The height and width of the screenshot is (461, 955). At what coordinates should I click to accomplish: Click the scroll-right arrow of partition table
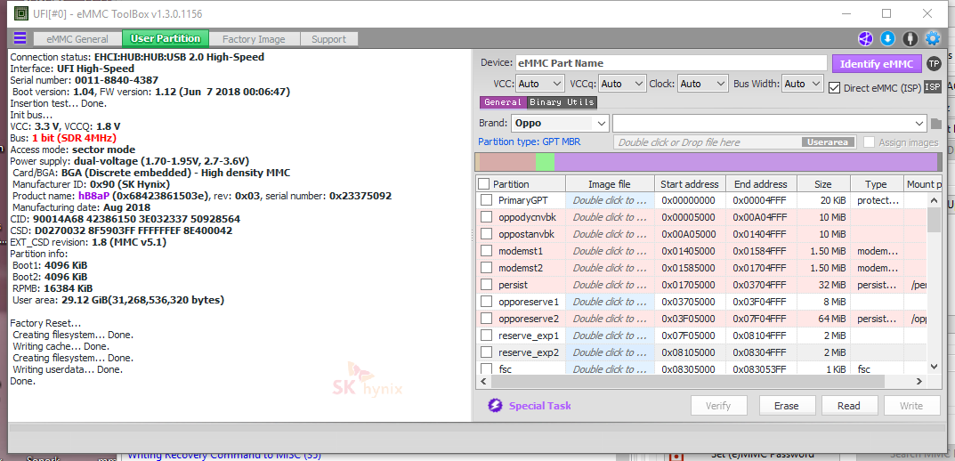point(919,381)
